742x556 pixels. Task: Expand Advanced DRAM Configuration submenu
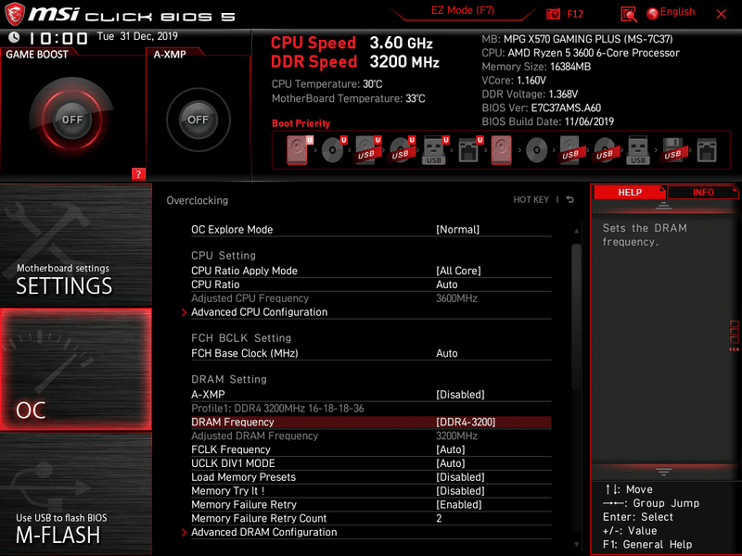pos(264,532)
